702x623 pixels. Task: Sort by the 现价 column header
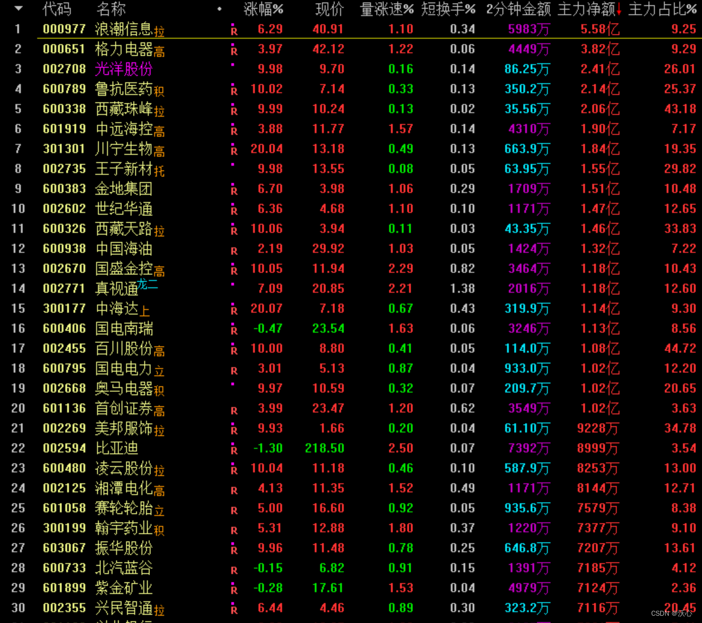[330, 9]
